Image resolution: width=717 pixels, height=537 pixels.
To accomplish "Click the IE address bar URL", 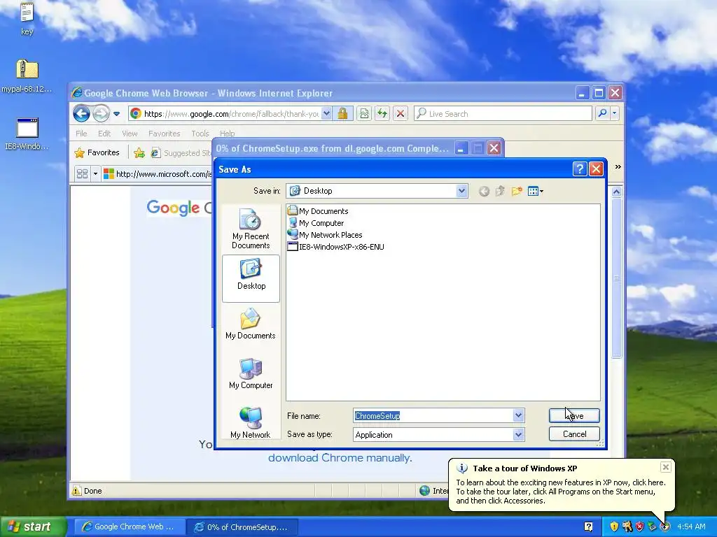I will pos(231,114).
